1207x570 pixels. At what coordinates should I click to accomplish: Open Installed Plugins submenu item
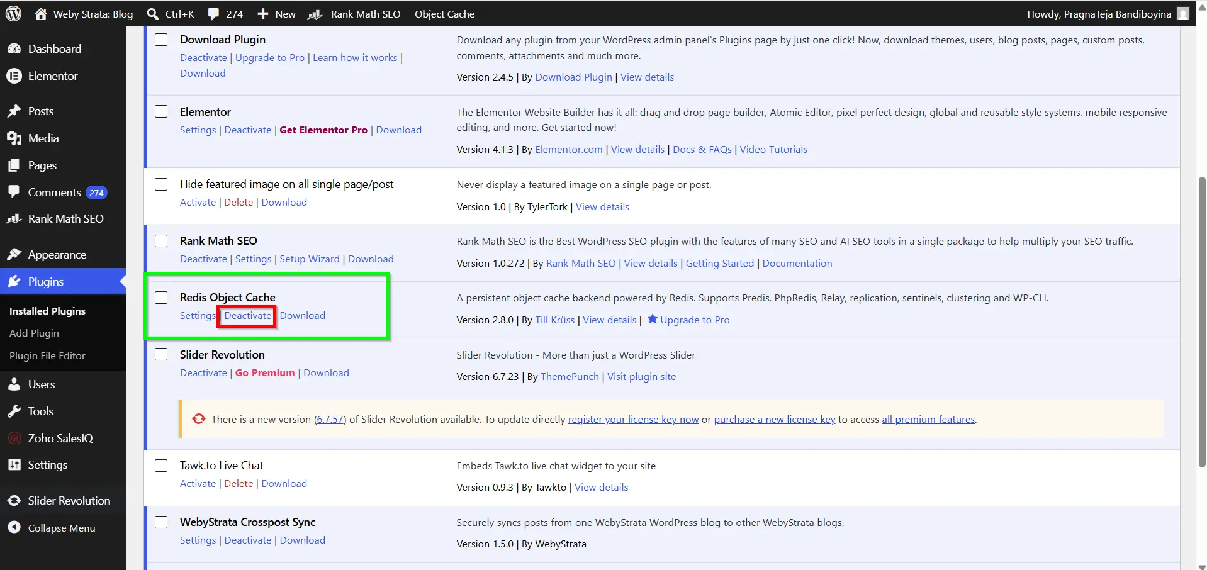tap(47, 311)
